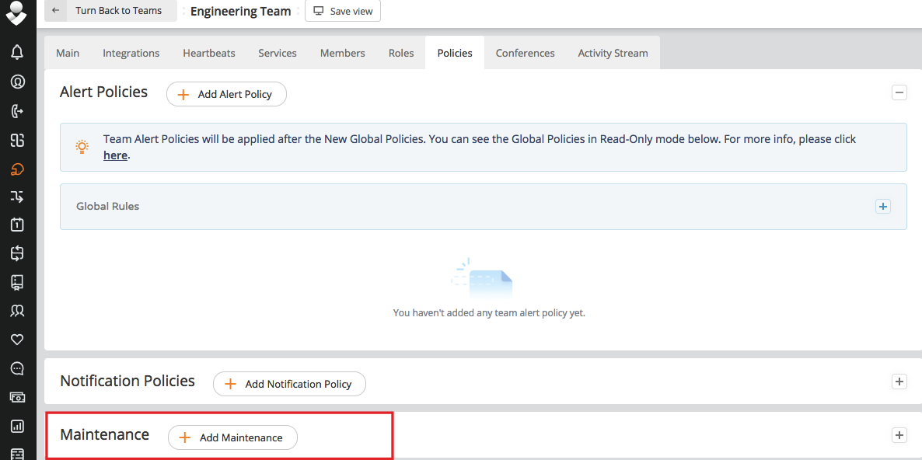This screenshot has height=460, width=922.
Task: Click Add Notification Policy button
Action: pos(289,384)
